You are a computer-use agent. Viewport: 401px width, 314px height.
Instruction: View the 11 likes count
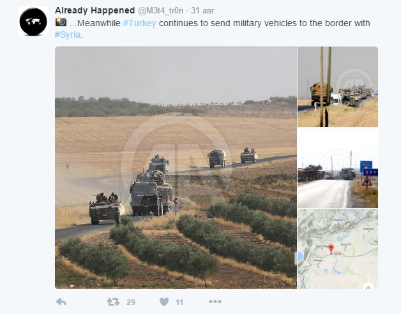[179, 303]
